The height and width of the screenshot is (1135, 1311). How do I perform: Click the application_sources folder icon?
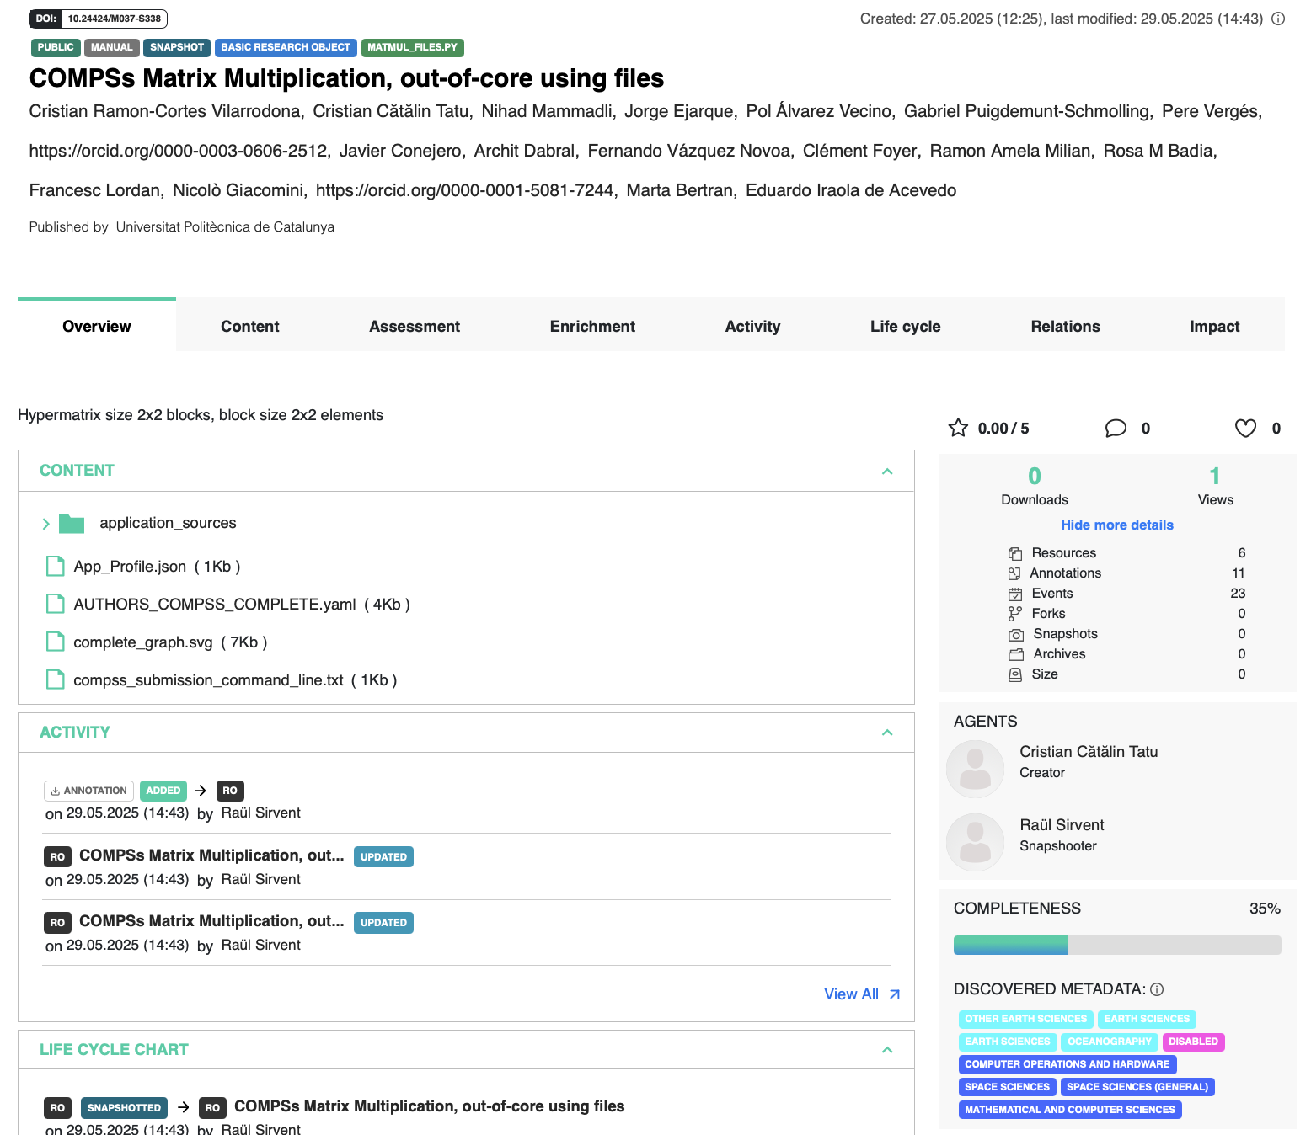[x=72, y=524]
